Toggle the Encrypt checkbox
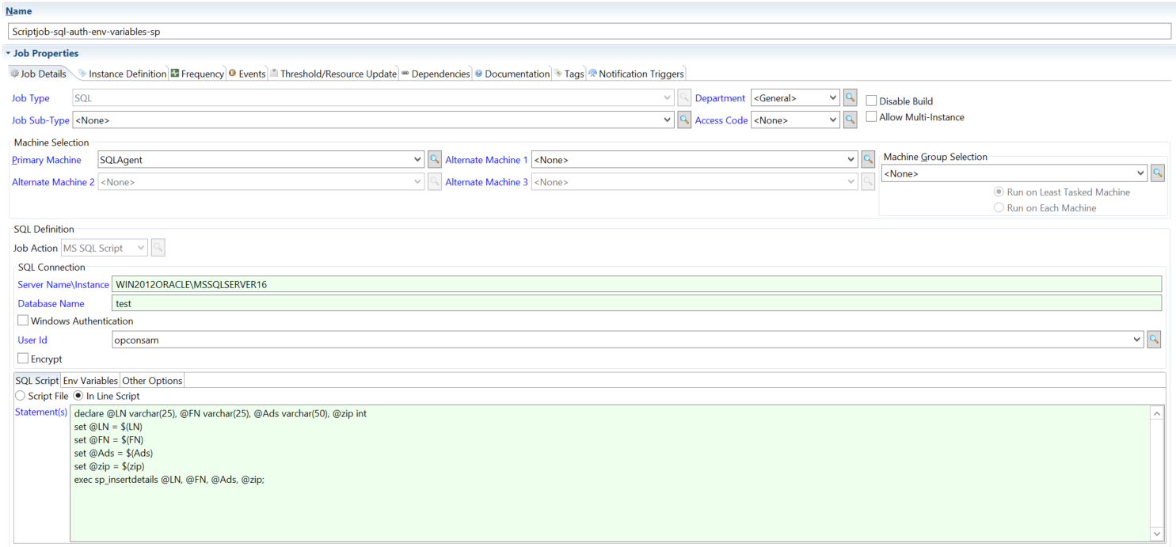The width and height of the screenshot is (1176, 547). pos(23,359)
